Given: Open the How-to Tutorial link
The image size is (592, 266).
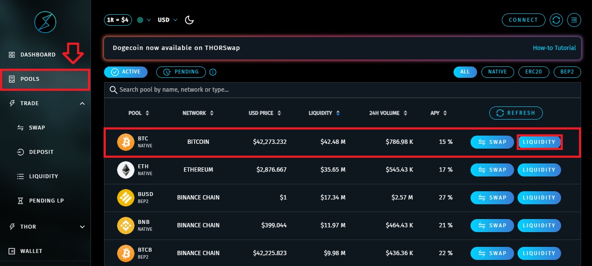Looking at the screenshot, I should [x=554, y=48].
